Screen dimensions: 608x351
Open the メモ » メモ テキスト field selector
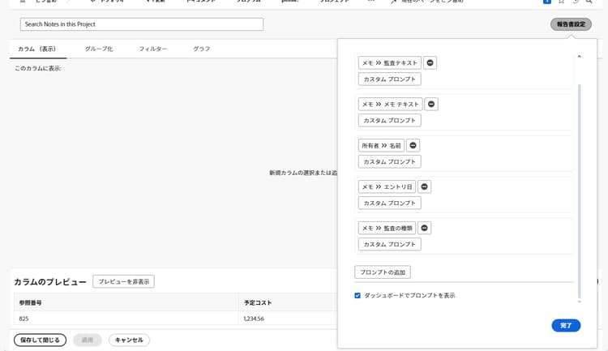(391, 104)
